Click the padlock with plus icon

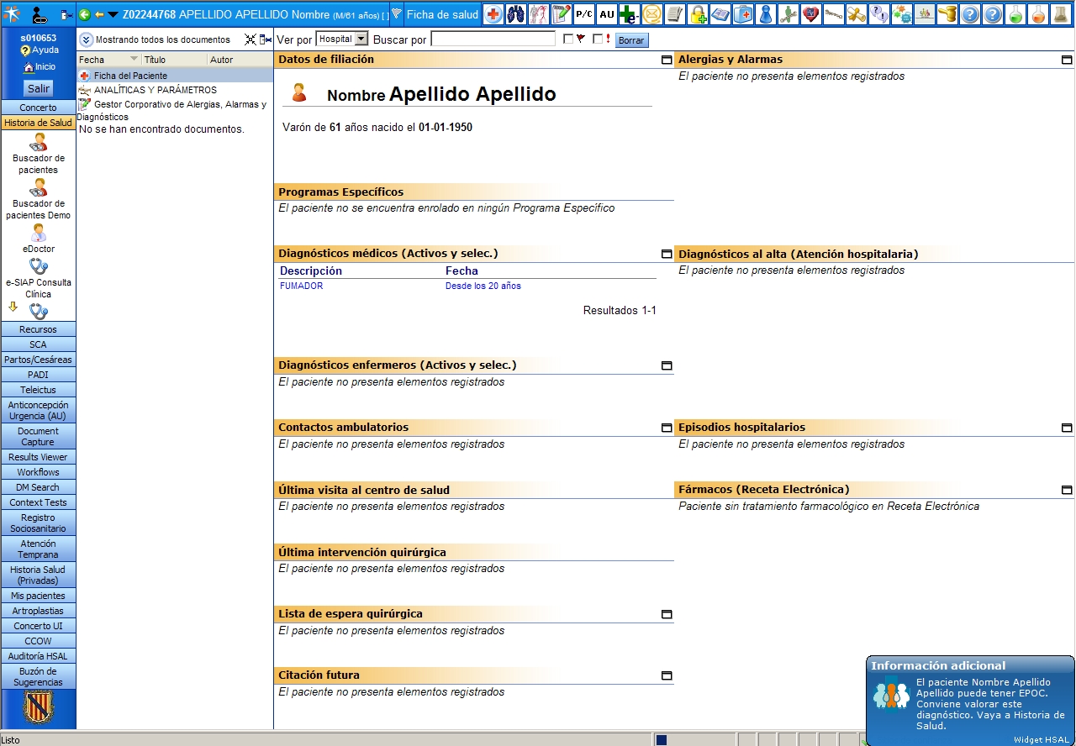(698, 14)
